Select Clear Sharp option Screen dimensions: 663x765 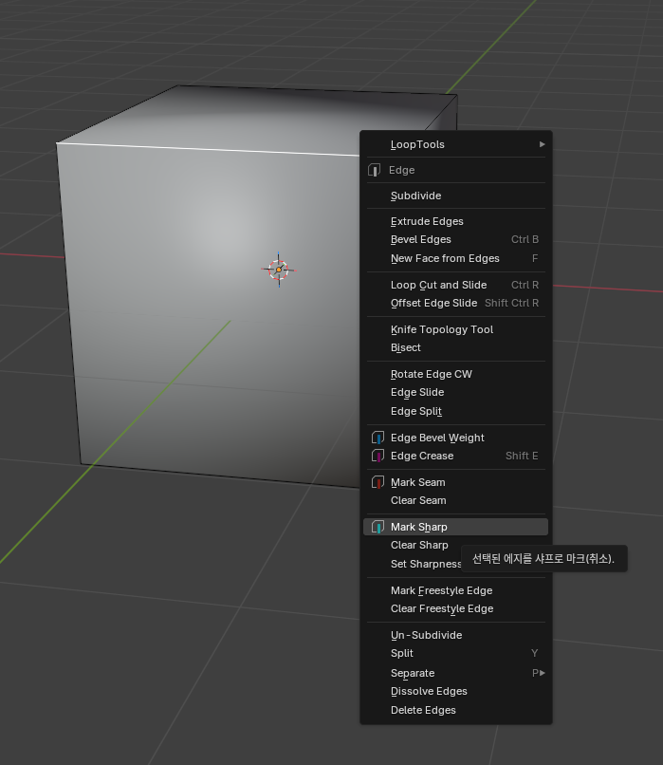(419, 545)
